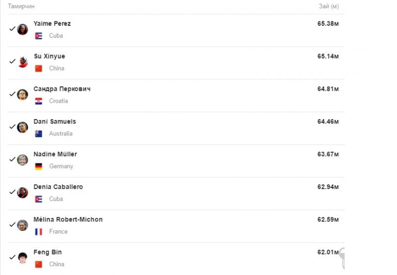
Task: Click the 65.38м result for Yaime Perez
Action: click(328, 23)
